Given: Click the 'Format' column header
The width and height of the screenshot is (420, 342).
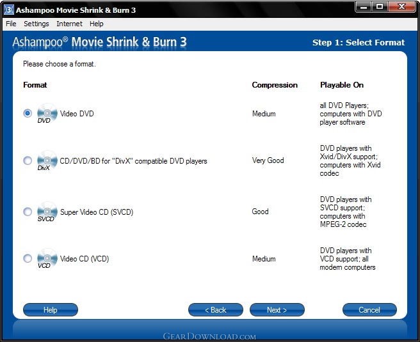Looking at the screenshot, I should tap(35, 85).
